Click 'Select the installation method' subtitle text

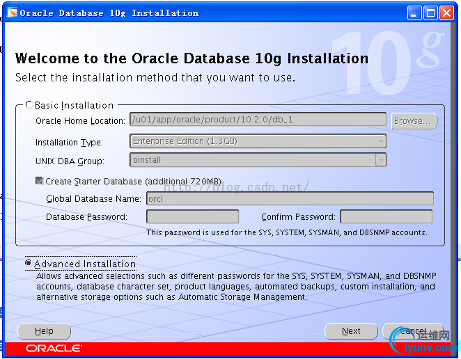point(155,77)
